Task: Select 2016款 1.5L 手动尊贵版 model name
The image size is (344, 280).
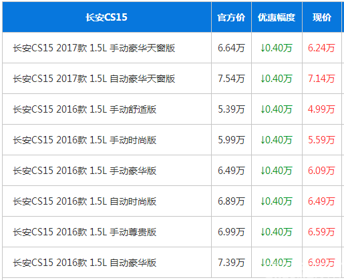Action: [85, 232]
